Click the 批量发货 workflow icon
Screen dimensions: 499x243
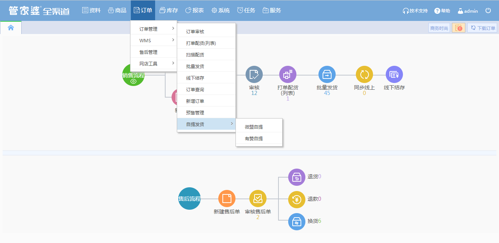327,74
